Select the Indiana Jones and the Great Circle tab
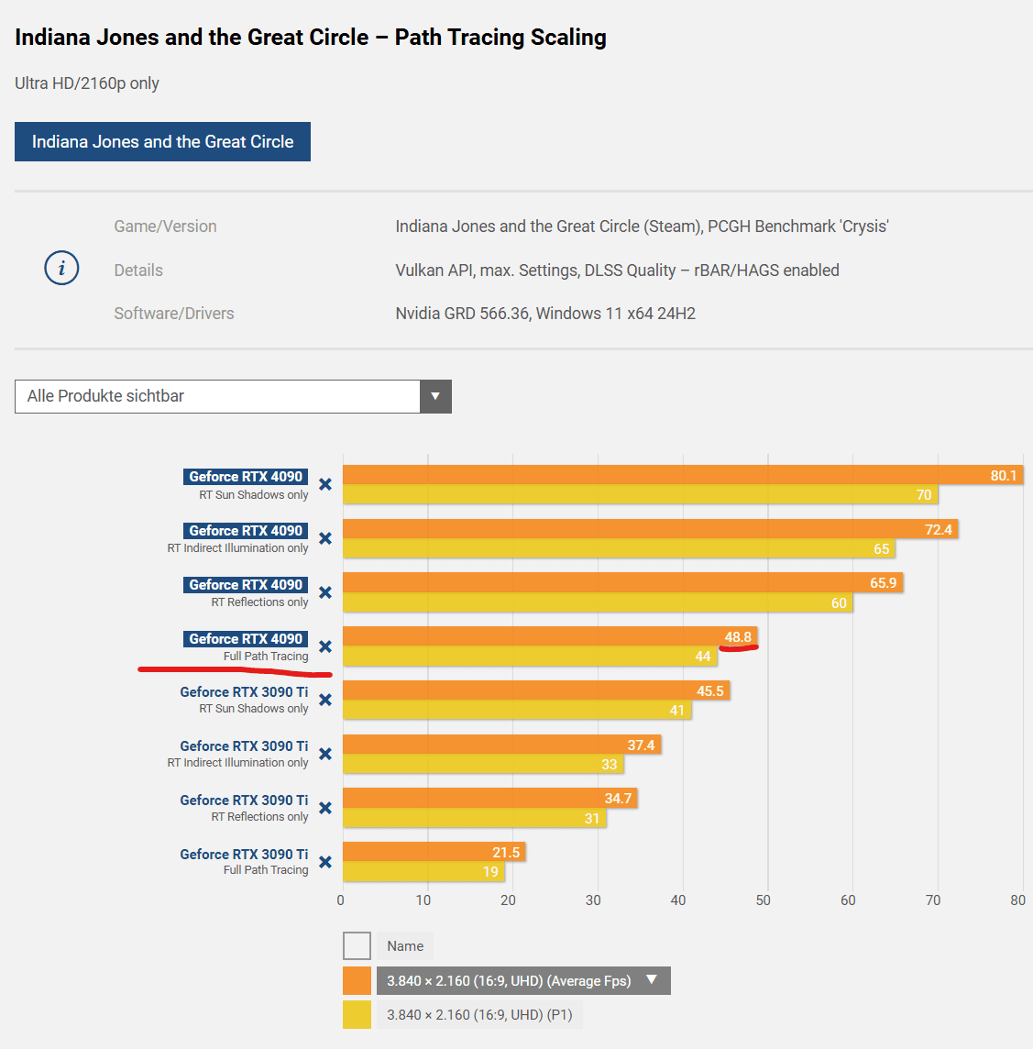This screenshot has width=1033, height=1049. click(162, 142)
